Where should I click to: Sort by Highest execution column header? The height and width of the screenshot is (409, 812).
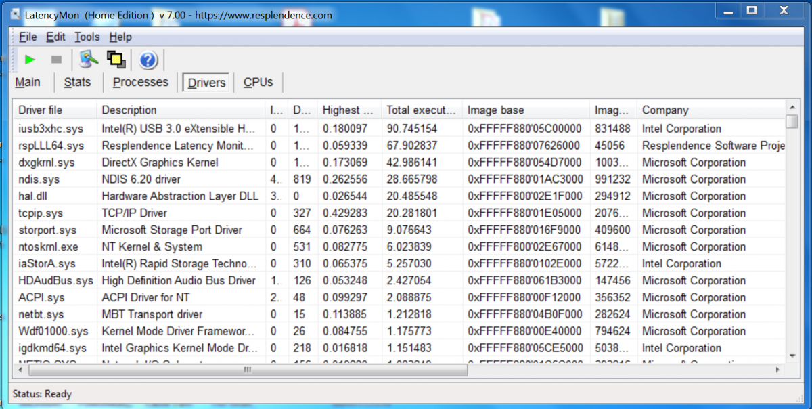(348, 110)
